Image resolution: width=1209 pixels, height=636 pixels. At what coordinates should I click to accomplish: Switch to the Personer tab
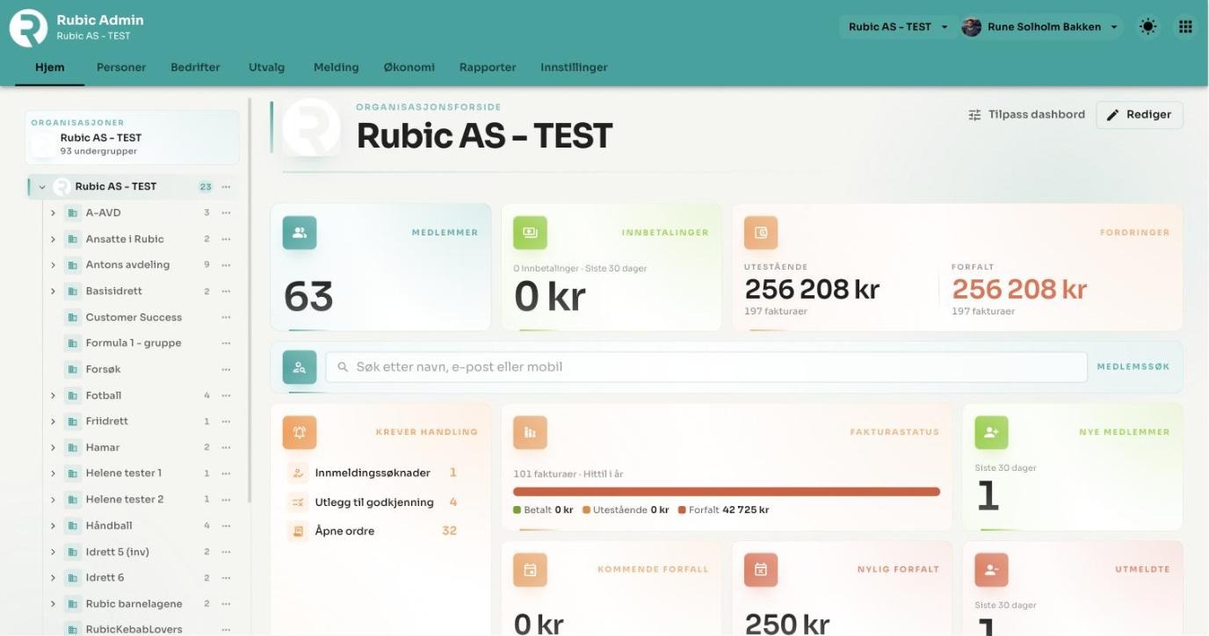click(x=121, y=68)
